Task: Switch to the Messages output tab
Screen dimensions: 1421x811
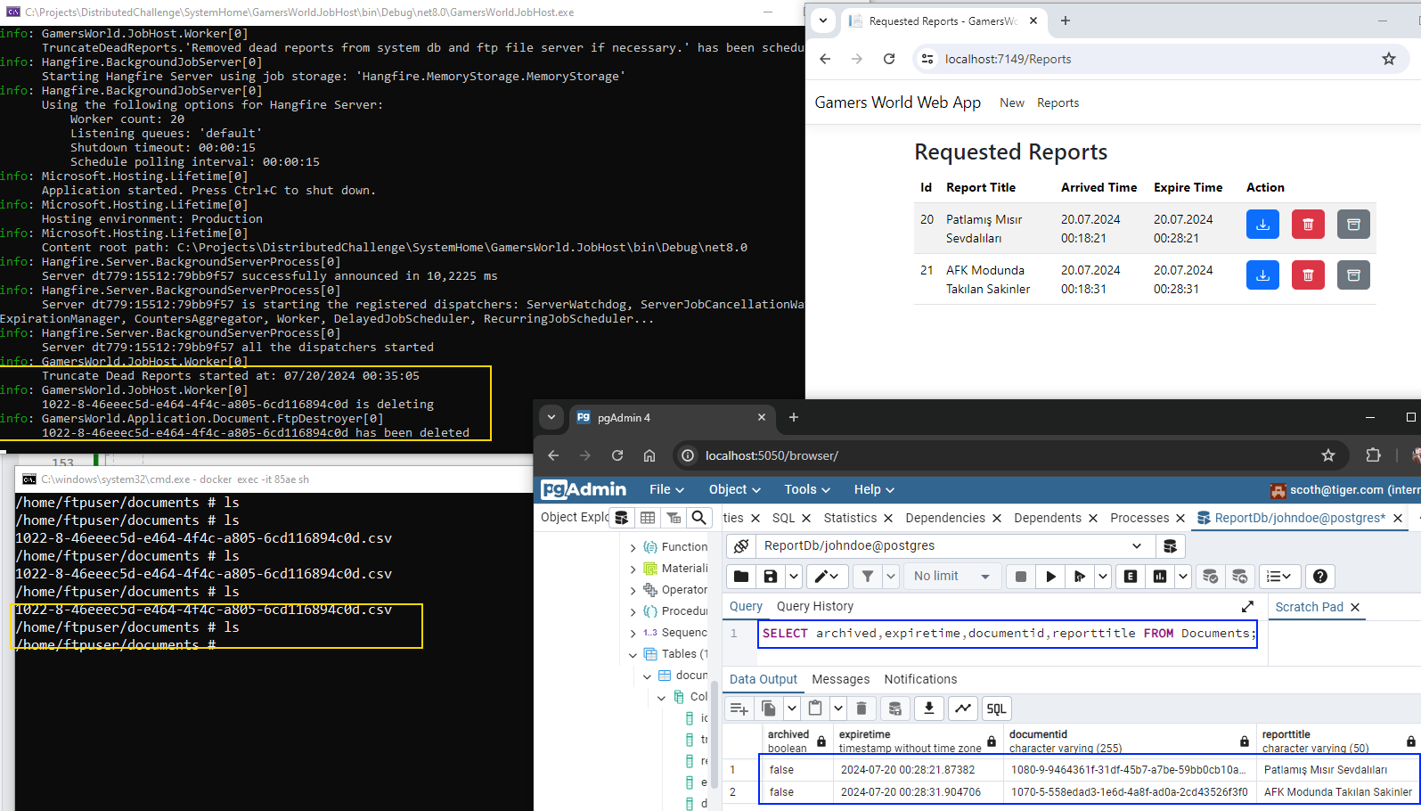Action: [840, 679]
